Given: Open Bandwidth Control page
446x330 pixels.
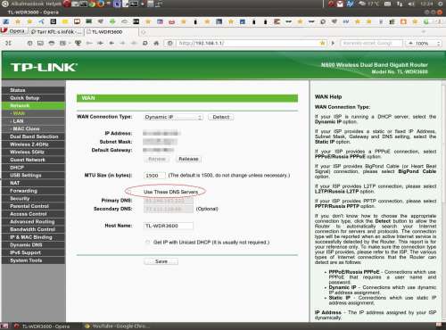Looking at the screenshot, I should pos(33,229).
